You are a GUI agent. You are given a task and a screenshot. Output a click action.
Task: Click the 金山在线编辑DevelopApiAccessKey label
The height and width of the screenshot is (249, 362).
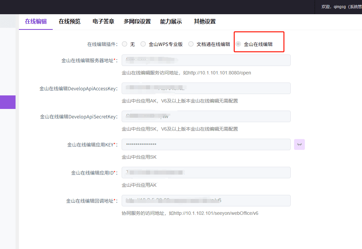click(x=78, y=89)
